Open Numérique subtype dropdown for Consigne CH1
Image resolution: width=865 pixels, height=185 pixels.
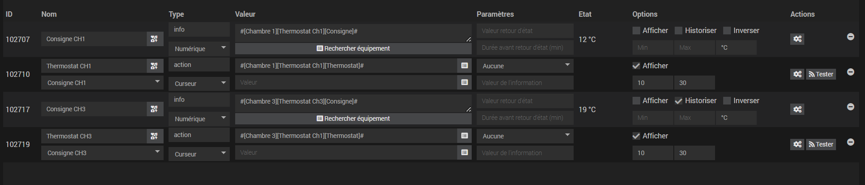[x=199, y=48]
